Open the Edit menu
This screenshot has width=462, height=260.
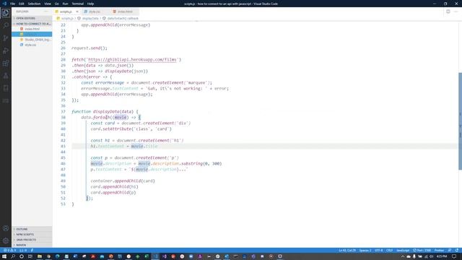(22, 4)
